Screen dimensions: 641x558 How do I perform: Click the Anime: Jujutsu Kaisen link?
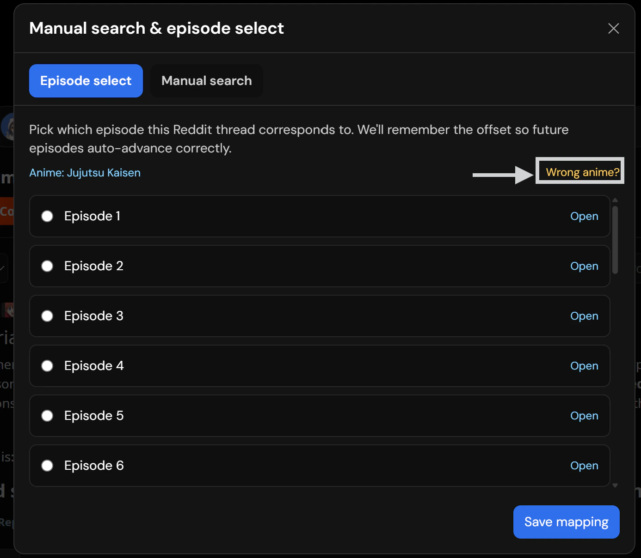coord(85,173)
